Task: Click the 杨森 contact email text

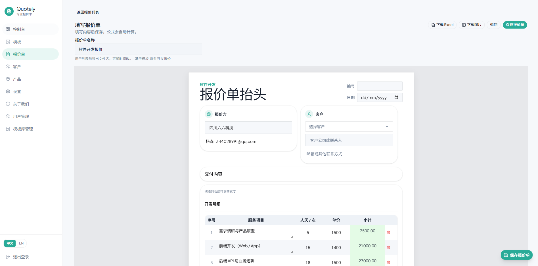Action: click(x=231, y=141)
